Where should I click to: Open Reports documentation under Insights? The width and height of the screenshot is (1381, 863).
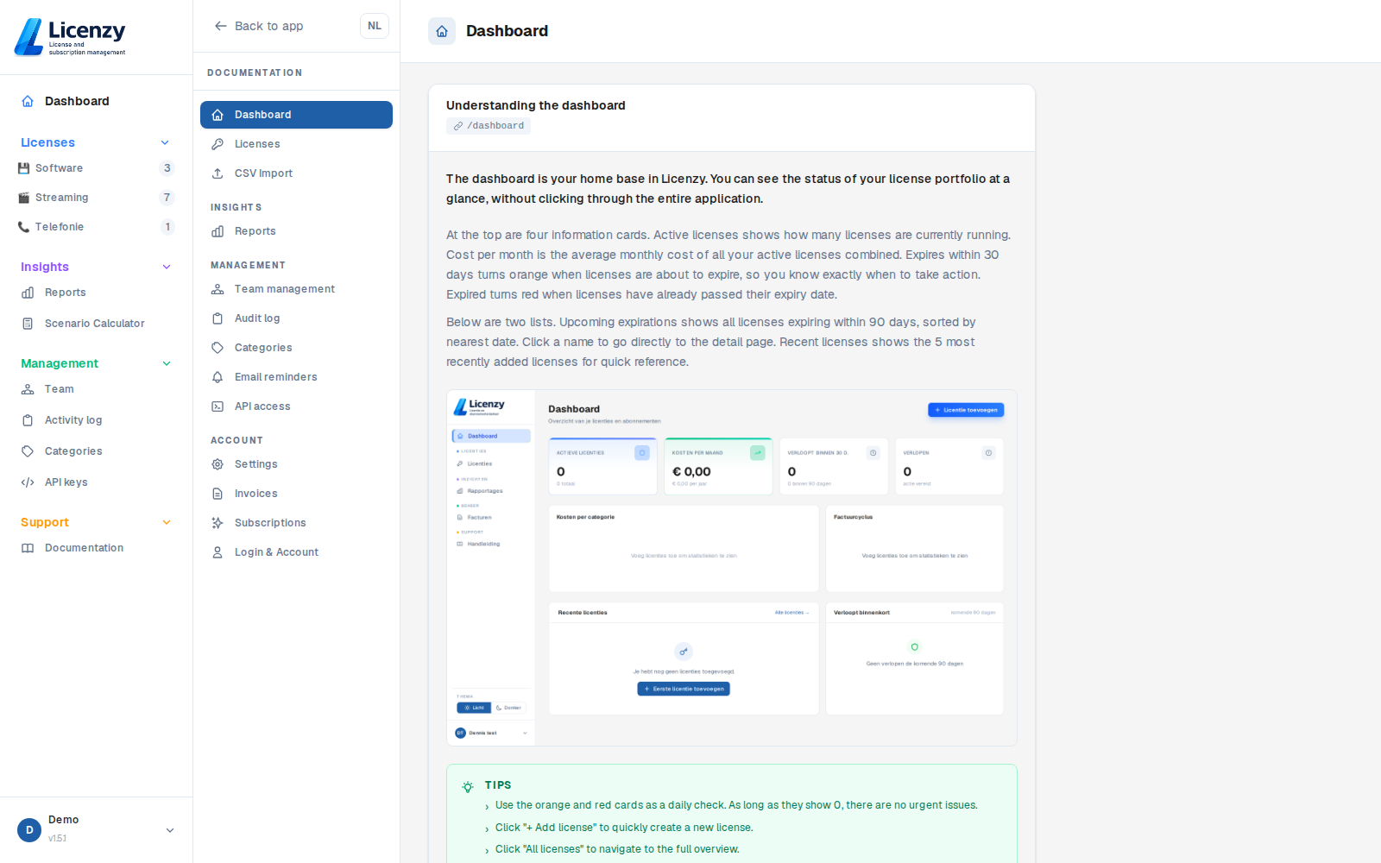tap(296, 231)
